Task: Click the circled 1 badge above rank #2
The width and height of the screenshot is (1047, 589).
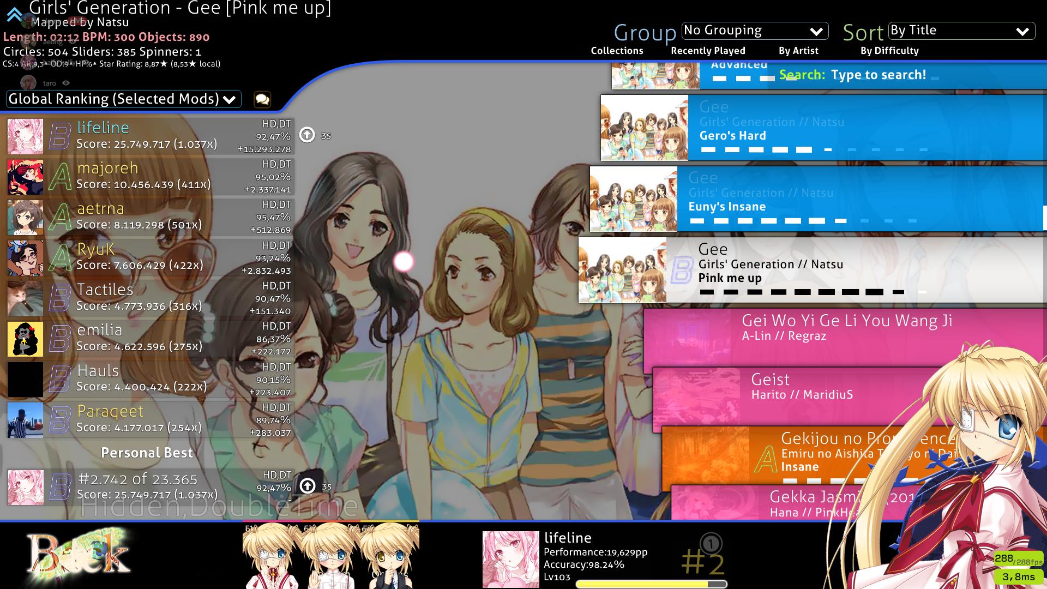Action: pos(711,543)
